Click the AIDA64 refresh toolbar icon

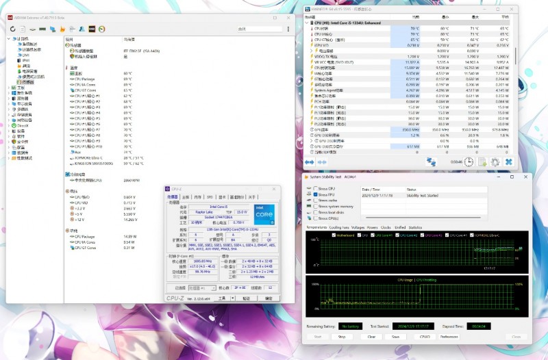[x=12, y=29]
